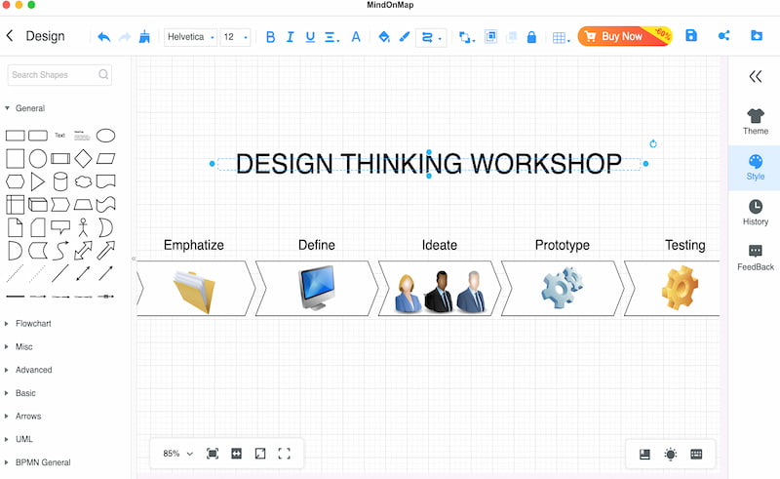Open the Theme panel

coord(755,122)
